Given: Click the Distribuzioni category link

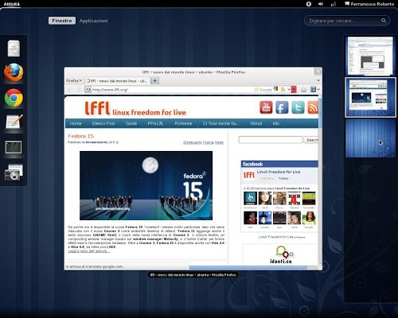Looking at the screenshot, I should click(193, 142).
